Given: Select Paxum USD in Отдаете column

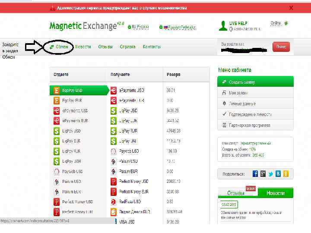Looking at the screenshot, I should pos(67,182).
